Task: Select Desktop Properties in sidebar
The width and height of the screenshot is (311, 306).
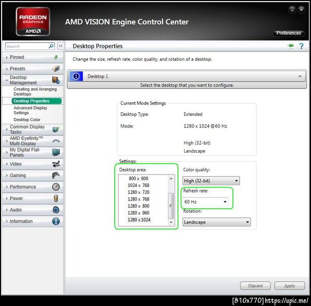Action: [x=36, y=101]
